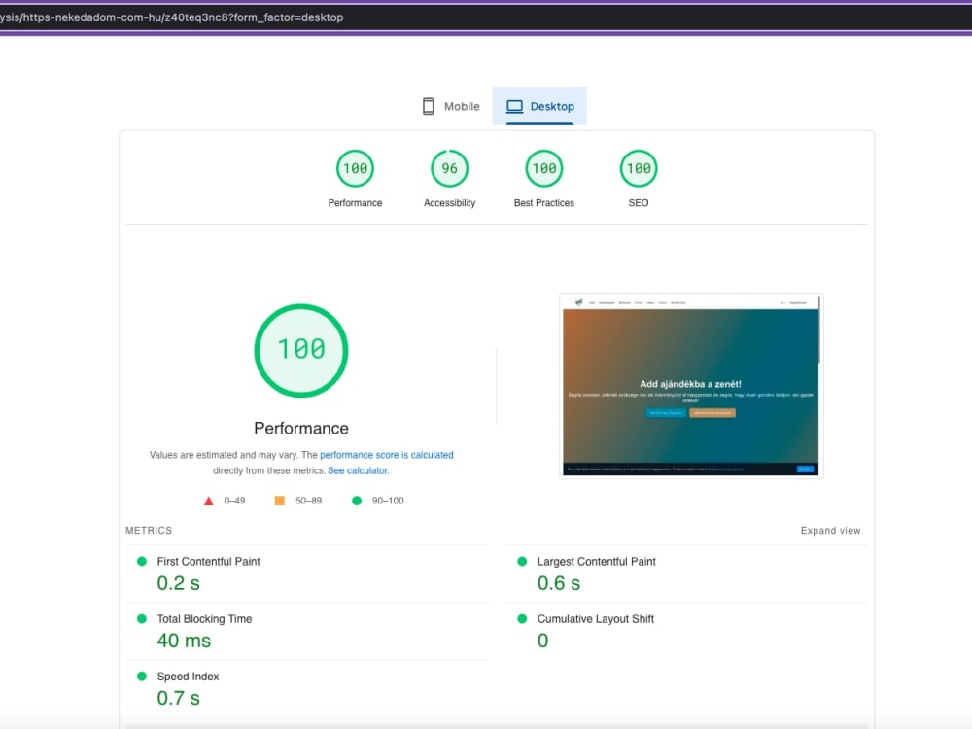
Task: Click the browser address bar URL
Action: coord(172,17)
